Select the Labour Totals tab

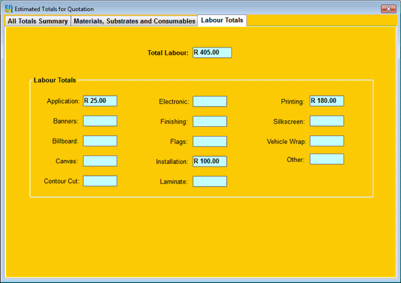[222, 20]
